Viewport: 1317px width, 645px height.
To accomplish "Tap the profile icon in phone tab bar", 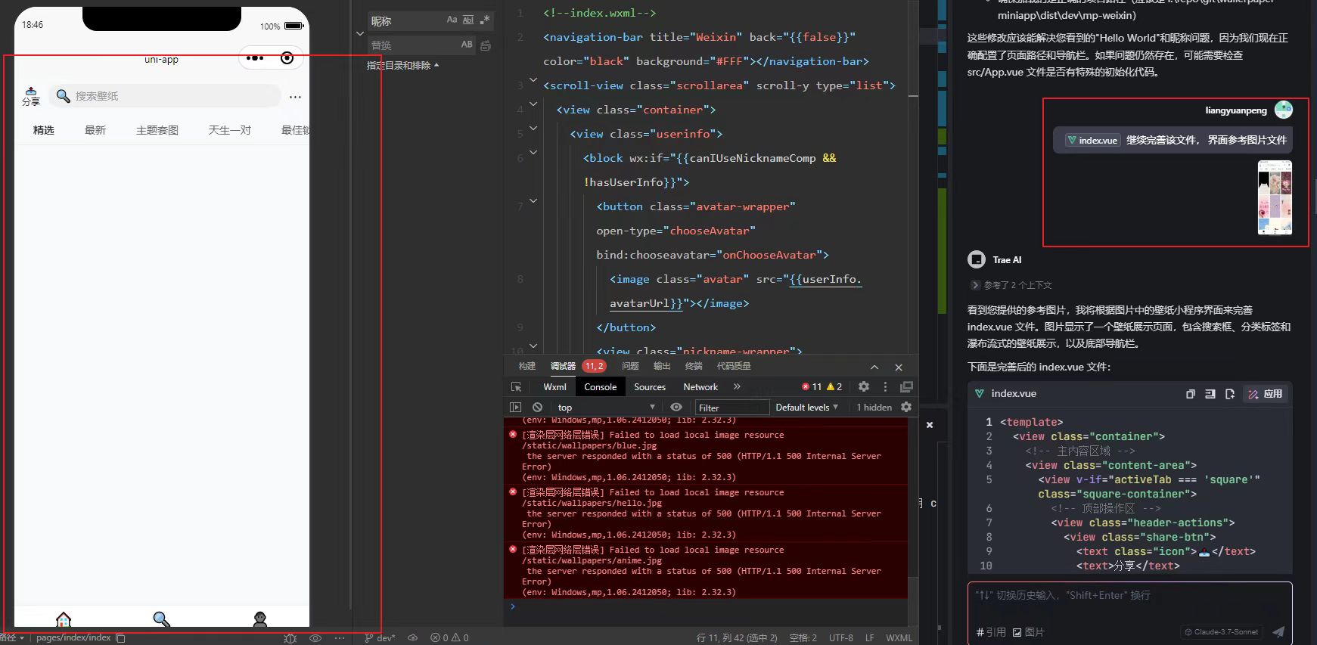I will (260, 620).
